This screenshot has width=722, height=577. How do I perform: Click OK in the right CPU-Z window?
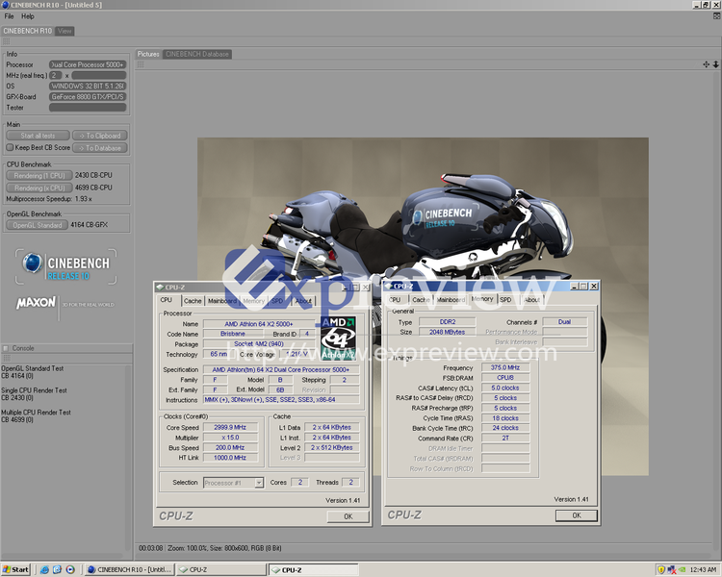click(x=577, y=515)
